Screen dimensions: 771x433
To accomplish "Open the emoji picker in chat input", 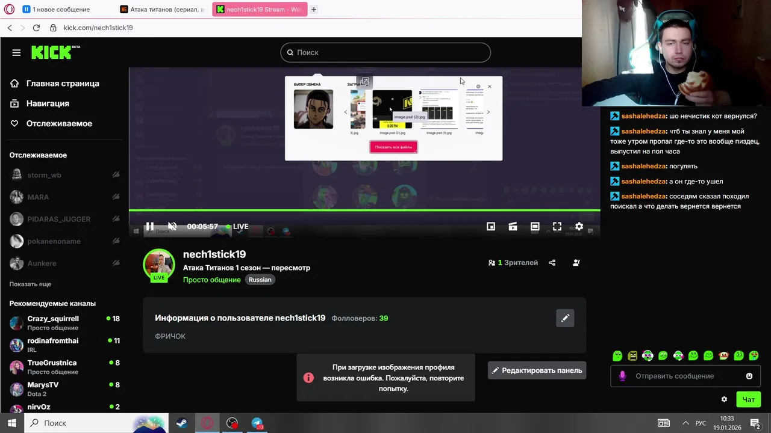I will coord(749,376).
